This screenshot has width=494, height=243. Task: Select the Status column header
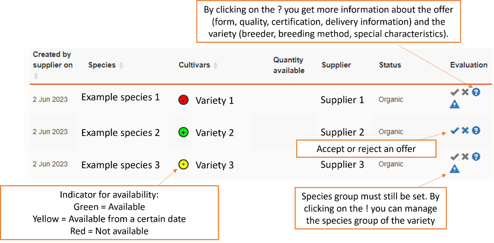pyautogui.click(x=390, y=65)
